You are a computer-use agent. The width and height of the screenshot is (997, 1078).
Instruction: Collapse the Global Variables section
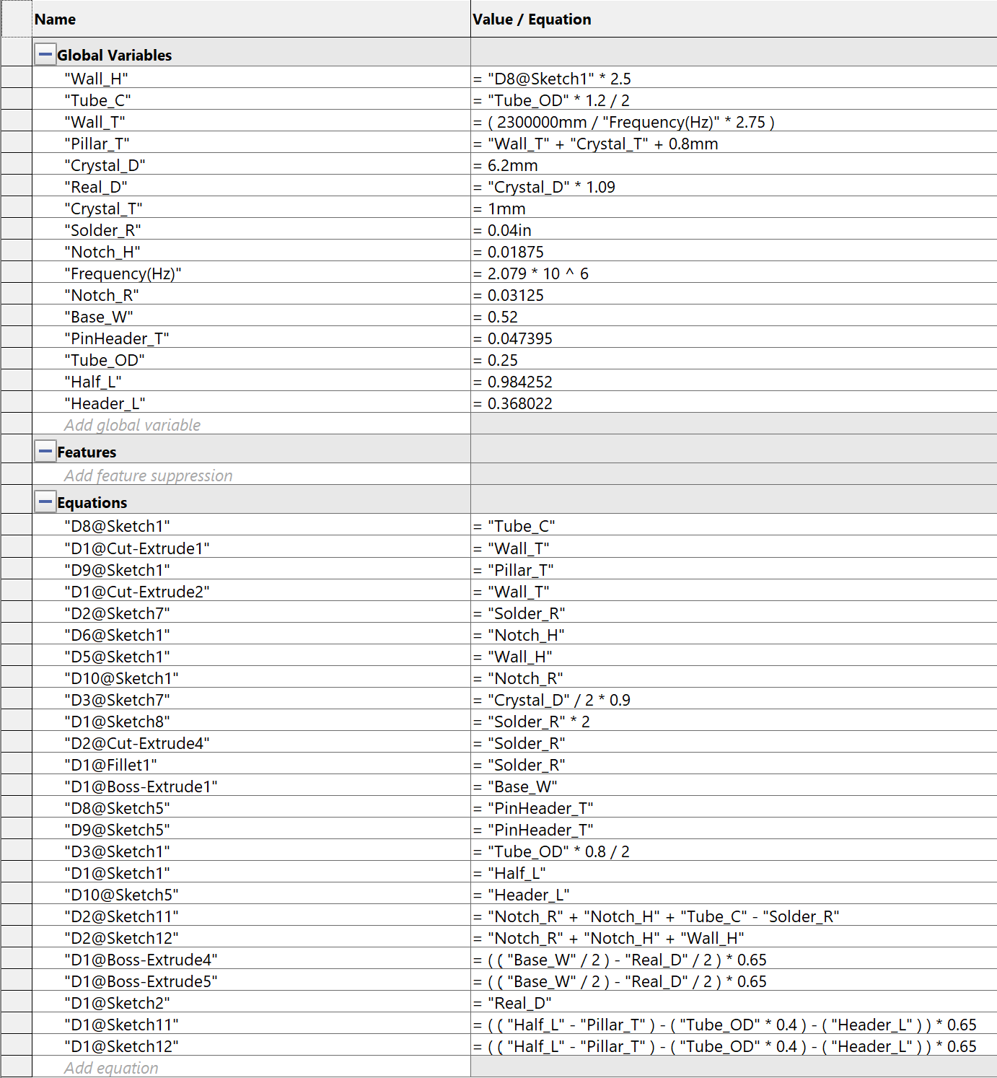pyautogui.click(x=45, y=54)
